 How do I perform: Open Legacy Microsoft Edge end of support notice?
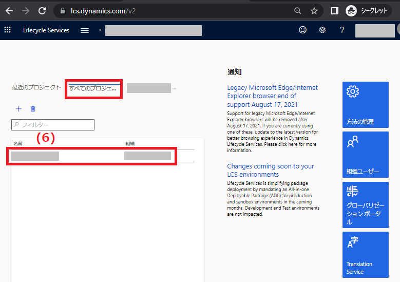pos(273,96)
